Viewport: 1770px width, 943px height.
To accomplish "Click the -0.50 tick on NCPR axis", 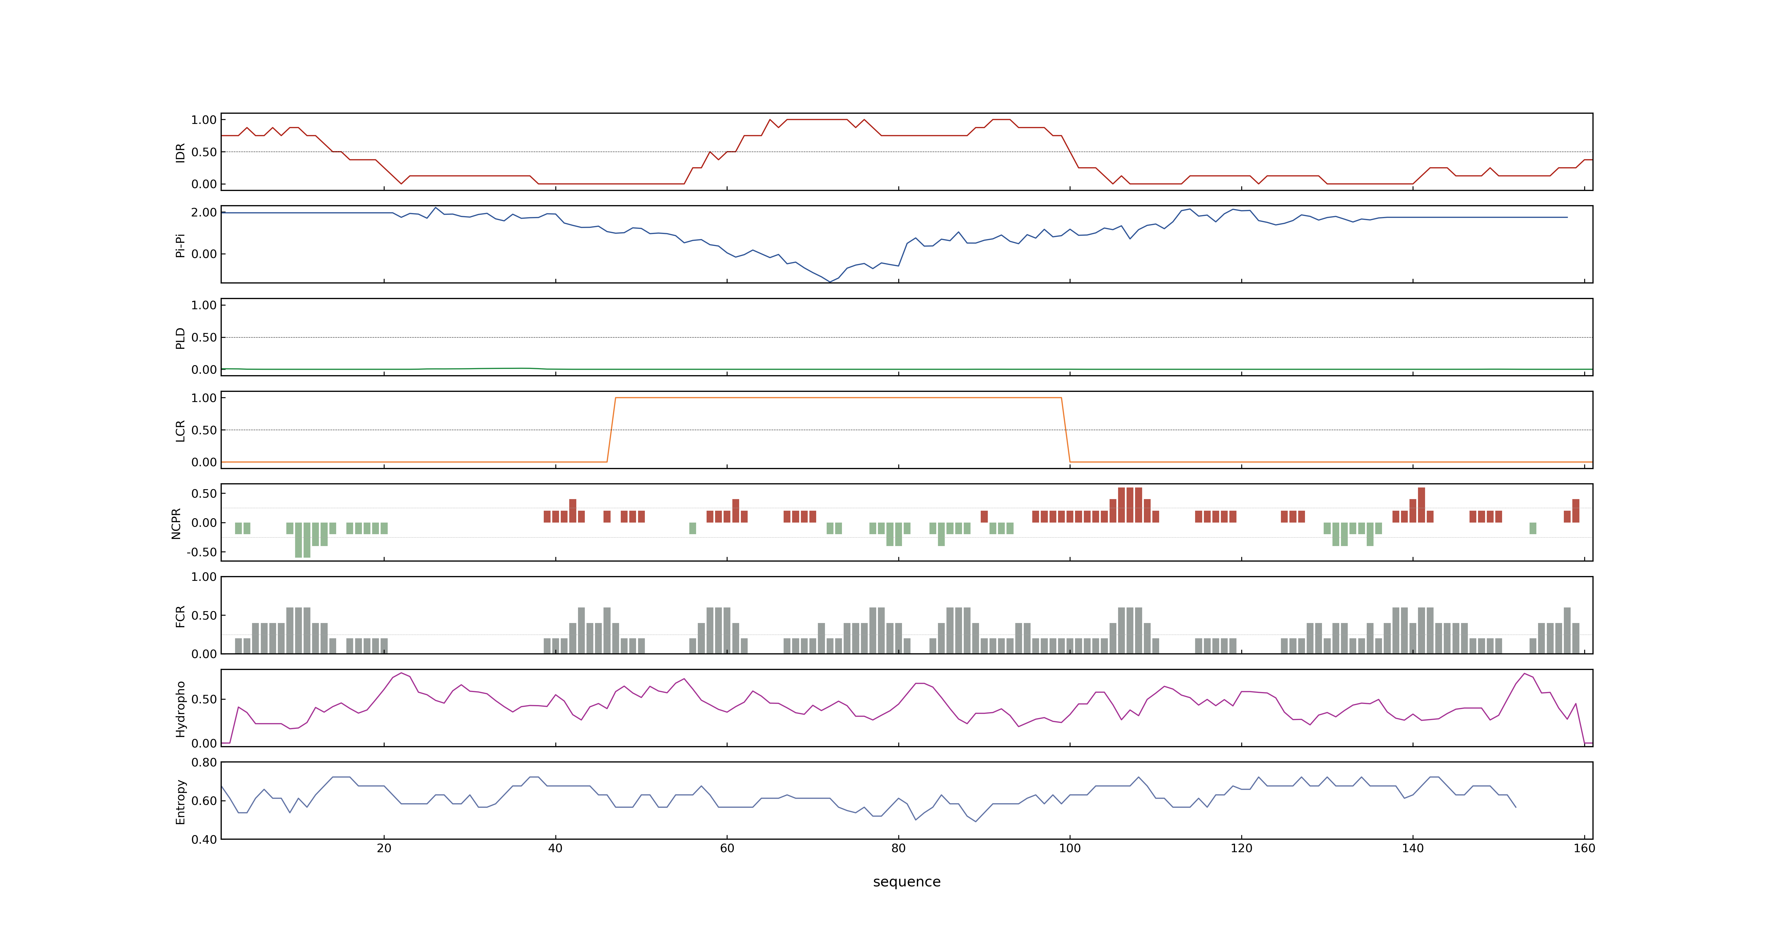I will pyautogui.click(x=201, y=553).
